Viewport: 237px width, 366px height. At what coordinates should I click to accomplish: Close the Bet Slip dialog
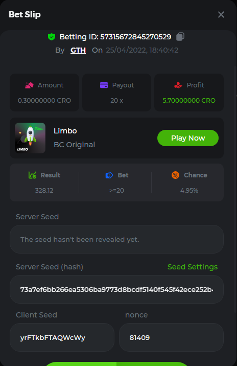[x=221, y=14]
